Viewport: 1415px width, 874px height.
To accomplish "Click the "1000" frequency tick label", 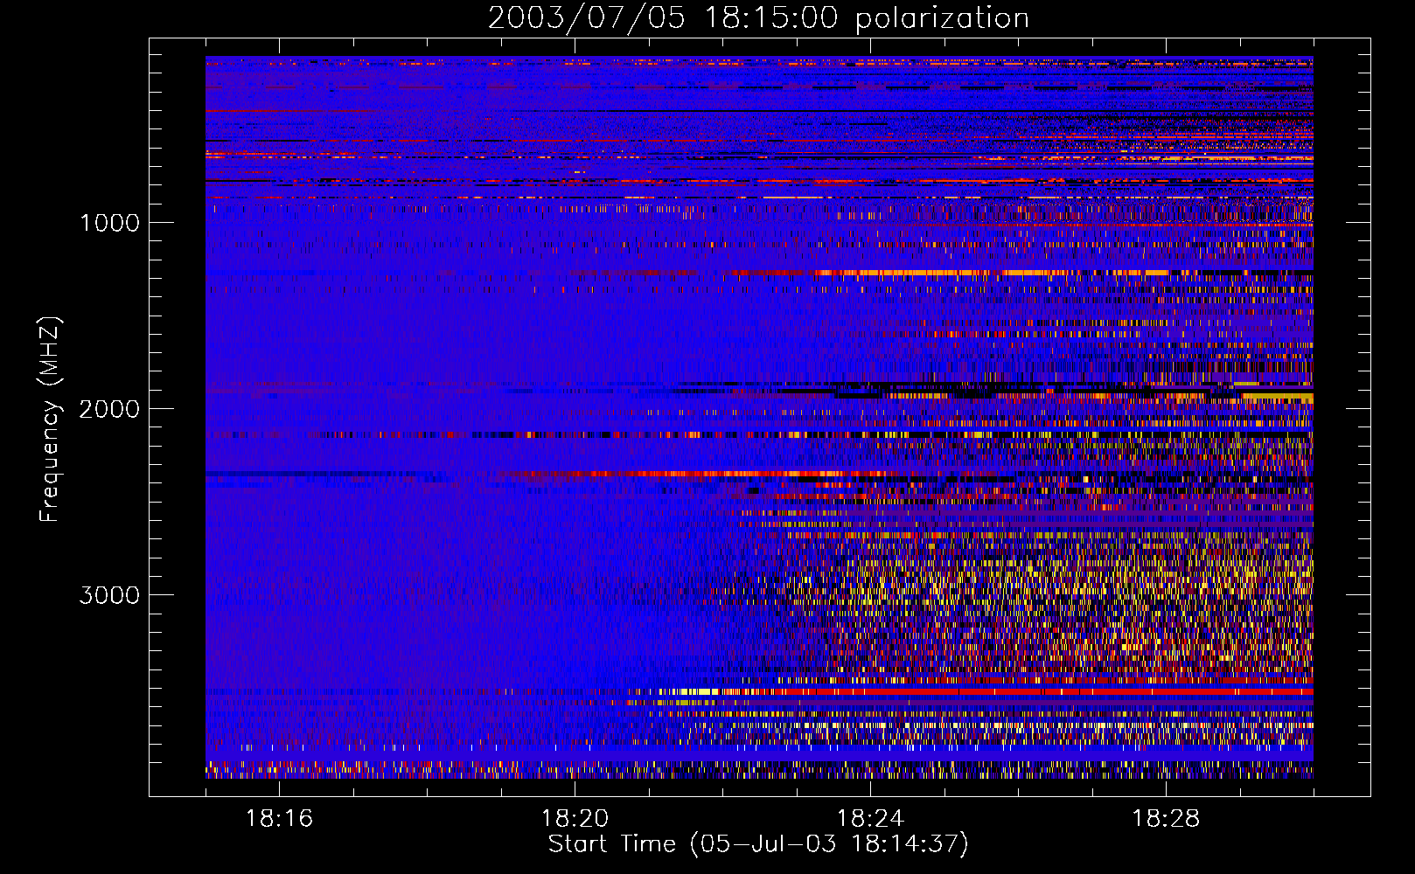I will click(x=109, y=223).
